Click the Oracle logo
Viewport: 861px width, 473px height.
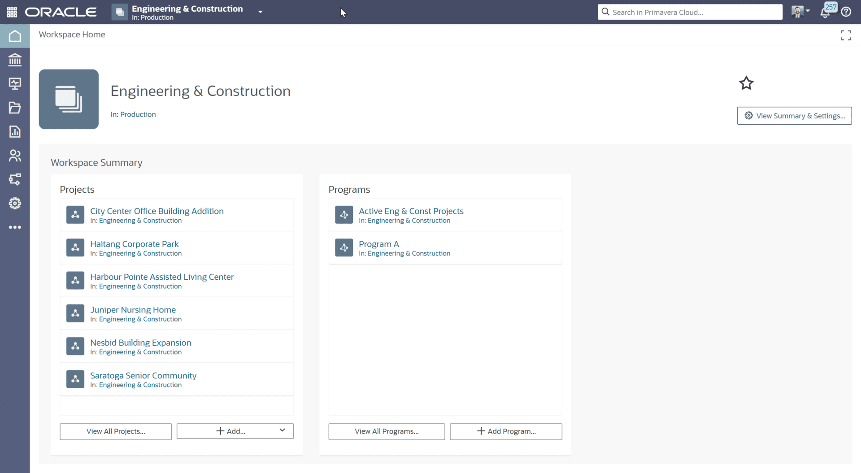coord(61,12)
